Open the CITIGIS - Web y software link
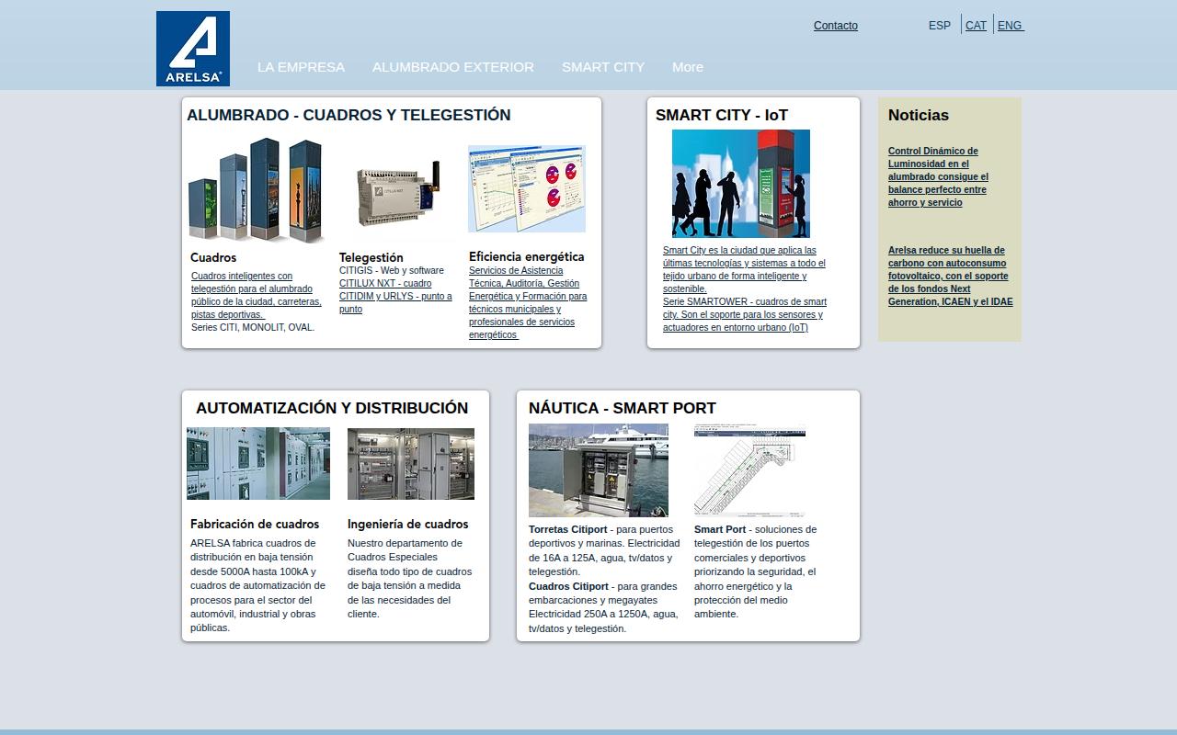 [392, 271]
